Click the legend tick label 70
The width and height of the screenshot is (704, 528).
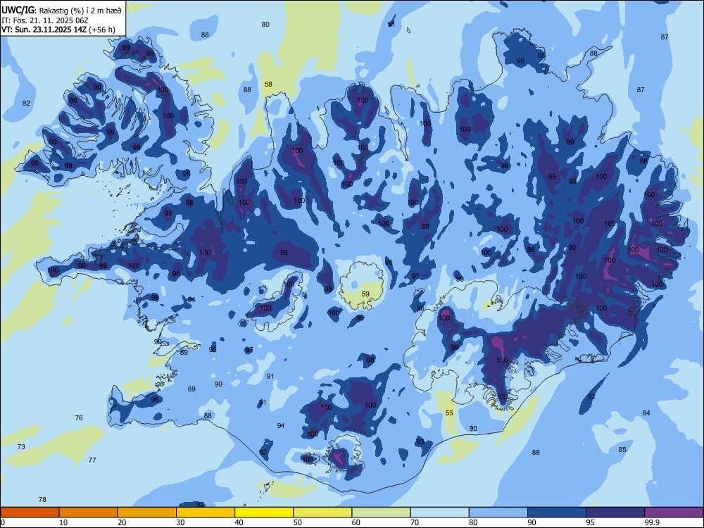(415, 522)
